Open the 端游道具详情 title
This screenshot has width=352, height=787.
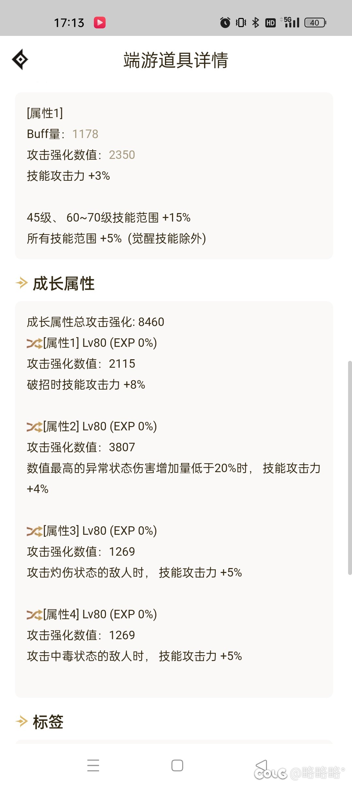click(x=176, y=61)
